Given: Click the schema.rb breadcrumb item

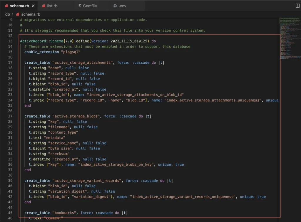Looking at the screenshot, I should pos(31,14).
